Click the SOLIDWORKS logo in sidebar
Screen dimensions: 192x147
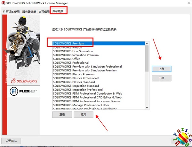click(x=24, y=81)
